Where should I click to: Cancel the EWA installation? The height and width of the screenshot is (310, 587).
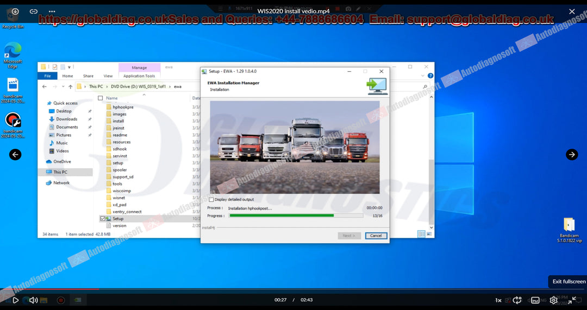click(x=376, y=236)
